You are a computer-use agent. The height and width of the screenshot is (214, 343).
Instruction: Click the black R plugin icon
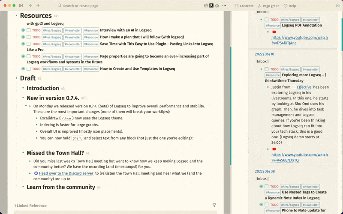tap(211, 6)
